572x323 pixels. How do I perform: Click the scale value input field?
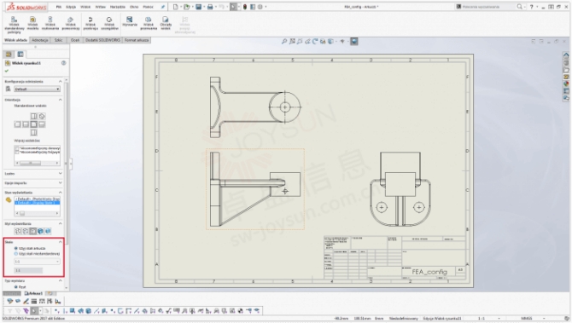pos(28,270)
